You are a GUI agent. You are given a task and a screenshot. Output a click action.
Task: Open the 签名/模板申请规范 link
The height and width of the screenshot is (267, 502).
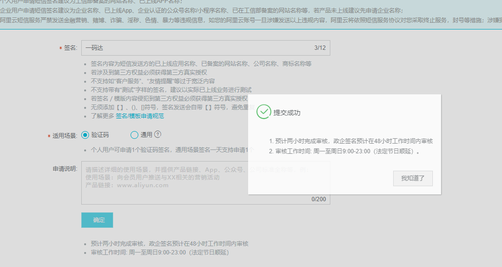pyautogui.click(x=139, y=116)
